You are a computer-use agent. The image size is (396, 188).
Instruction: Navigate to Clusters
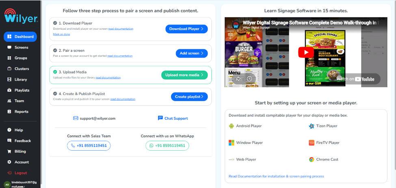(22, 69)
